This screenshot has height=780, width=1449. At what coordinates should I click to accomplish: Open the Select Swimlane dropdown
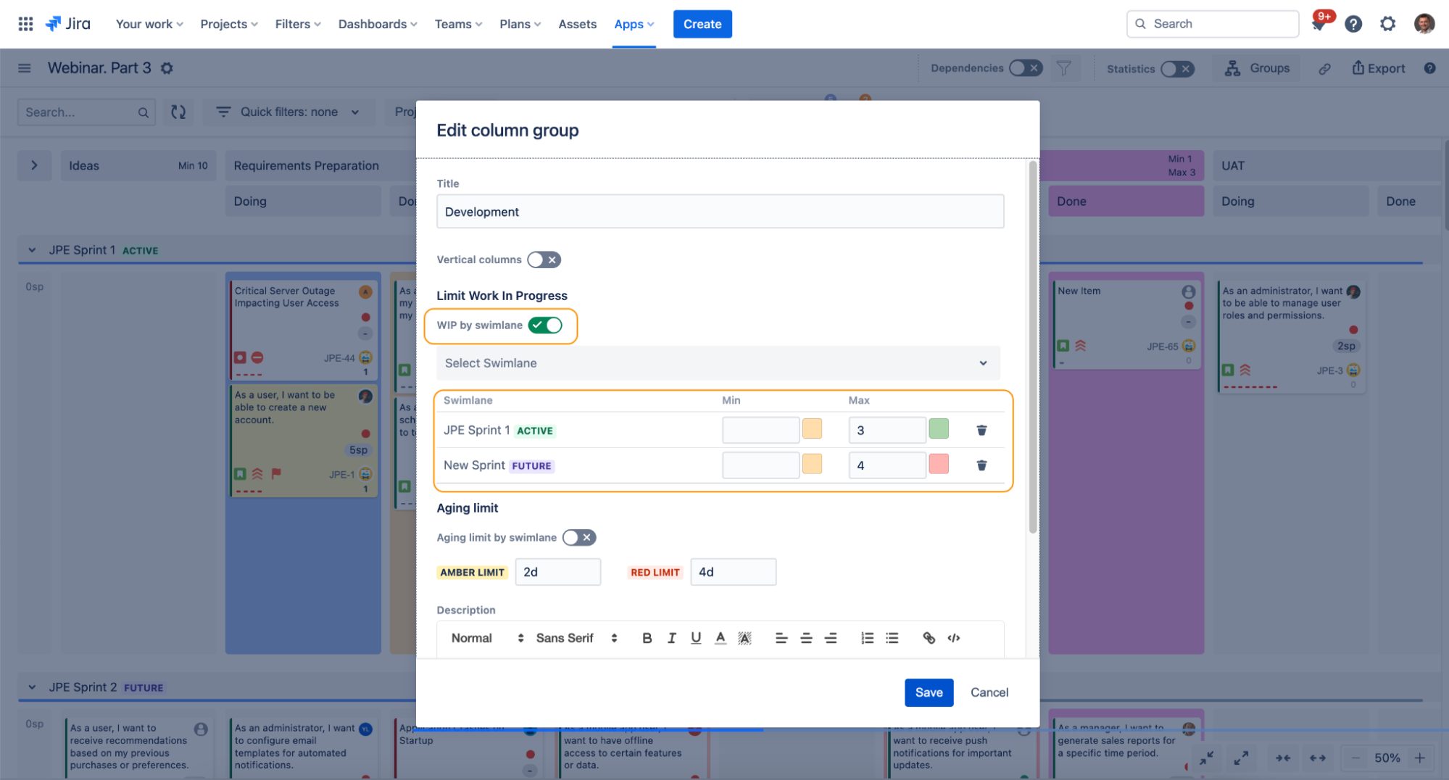[x=718, y=363]
